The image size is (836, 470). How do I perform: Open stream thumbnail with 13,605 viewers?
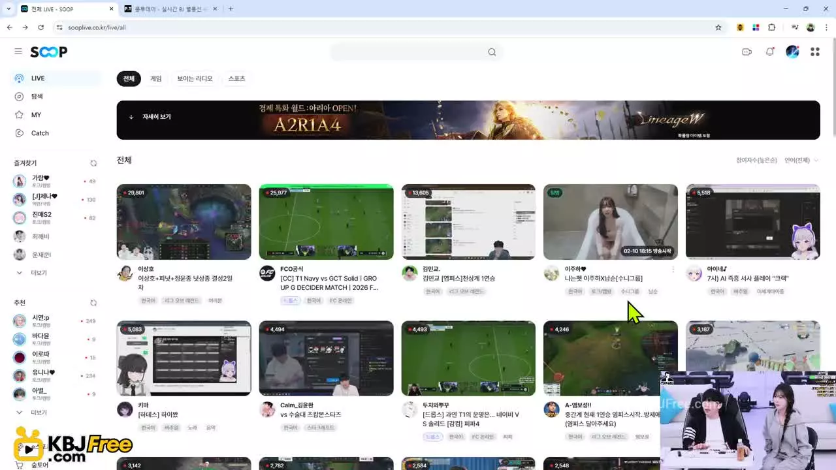click(468, 222)
